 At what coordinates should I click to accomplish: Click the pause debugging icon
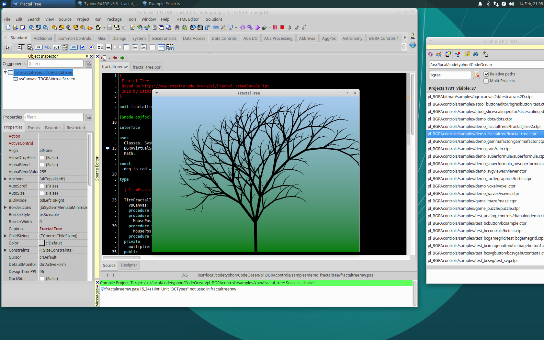(275, 28)
